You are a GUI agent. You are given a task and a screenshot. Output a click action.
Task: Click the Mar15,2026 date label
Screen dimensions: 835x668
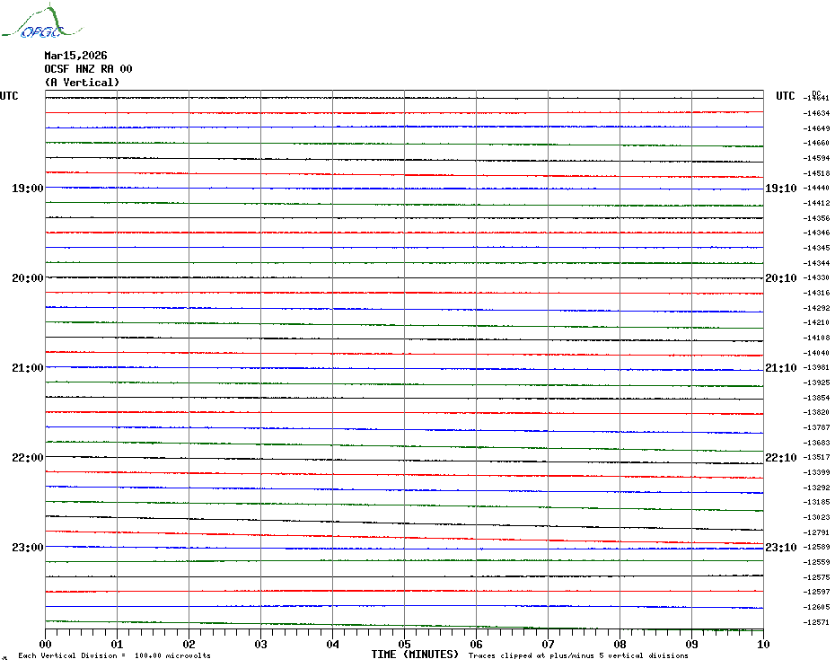pyautogui.click(x=75, y=56)
